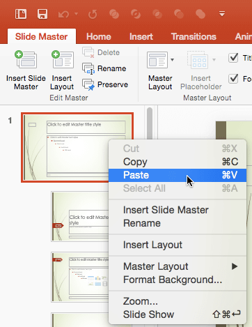Click the Undo arrow icon
Image resolution: width=252 pixels, height=327 pixels.
(63, 15)
